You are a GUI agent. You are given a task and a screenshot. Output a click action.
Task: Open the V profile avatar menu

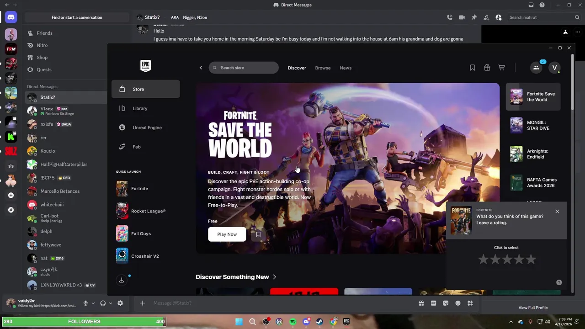tap(554, 68)
